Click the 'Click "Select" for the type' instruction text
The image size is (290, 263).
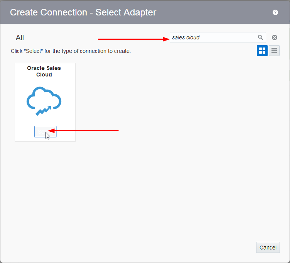coord(71,51)
